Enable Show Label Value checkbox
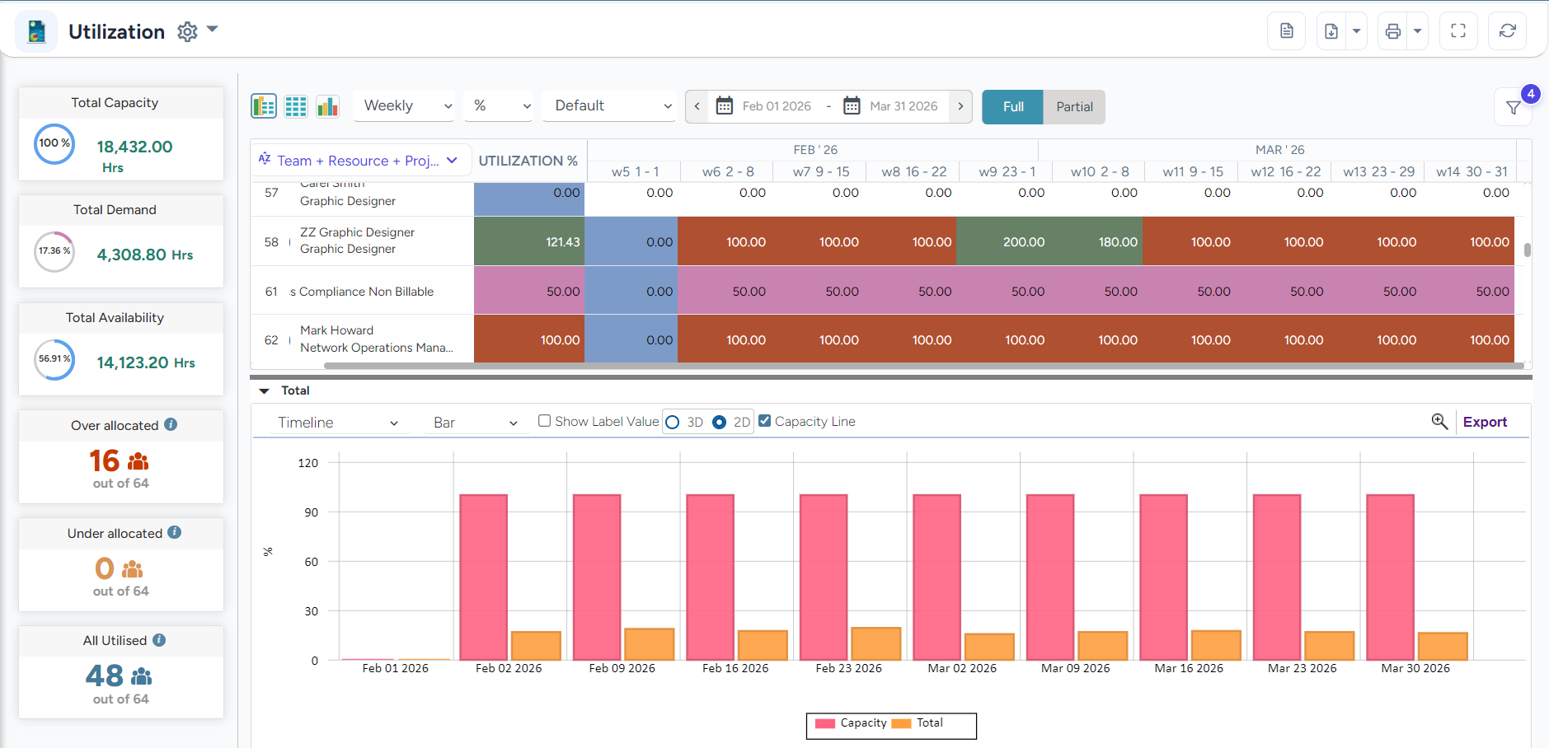The image size is (1549, 748). 544,421
